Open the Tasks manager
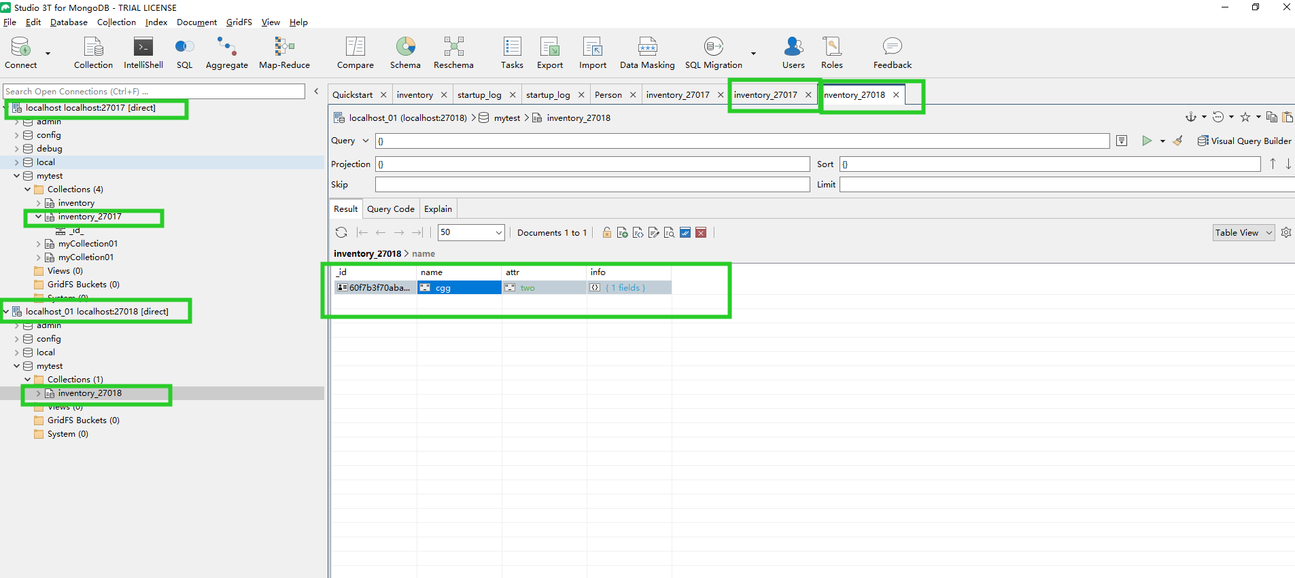1295x578 pixels. pos(512,52)
